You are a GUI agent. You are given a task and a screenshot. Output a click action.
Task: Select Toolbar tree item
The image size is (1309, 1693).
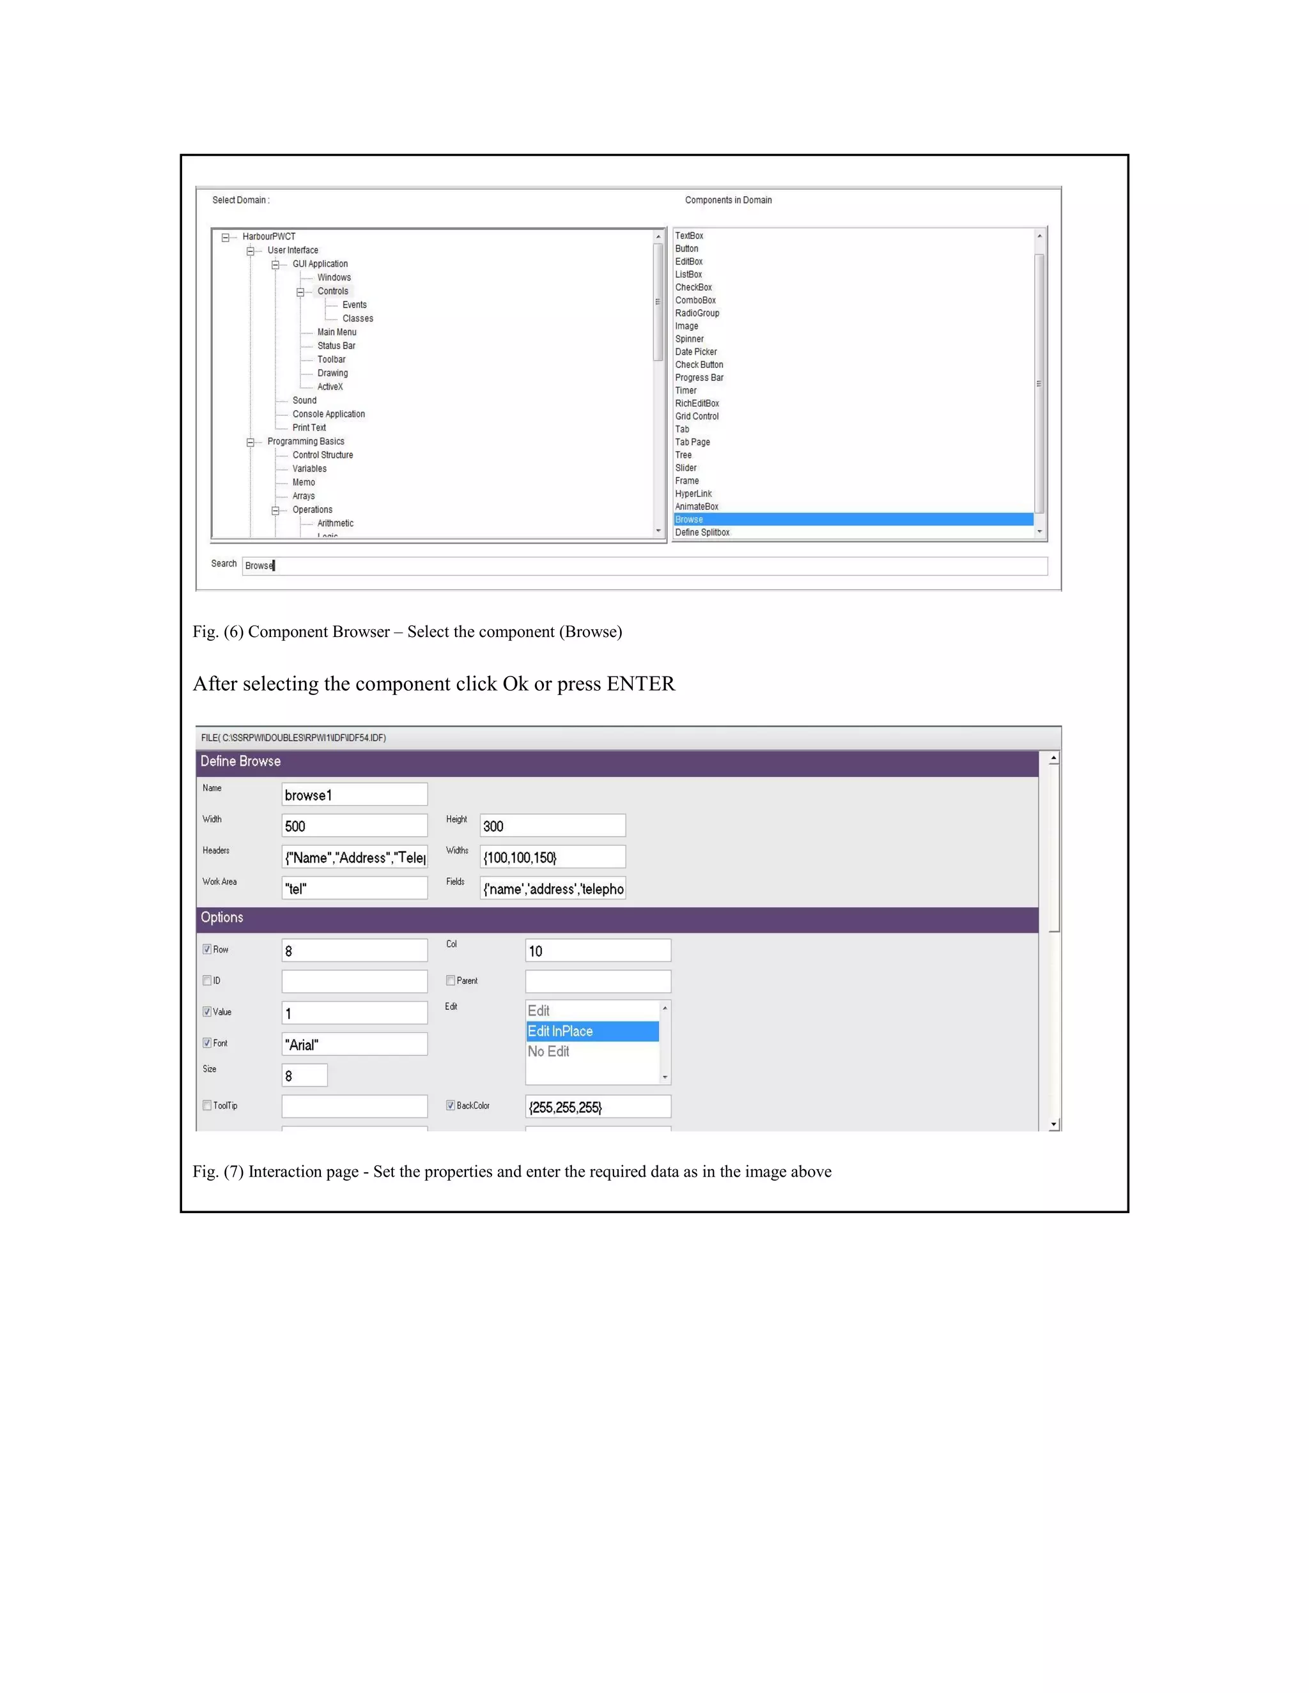pyautogui.click(x=331, y=360)
